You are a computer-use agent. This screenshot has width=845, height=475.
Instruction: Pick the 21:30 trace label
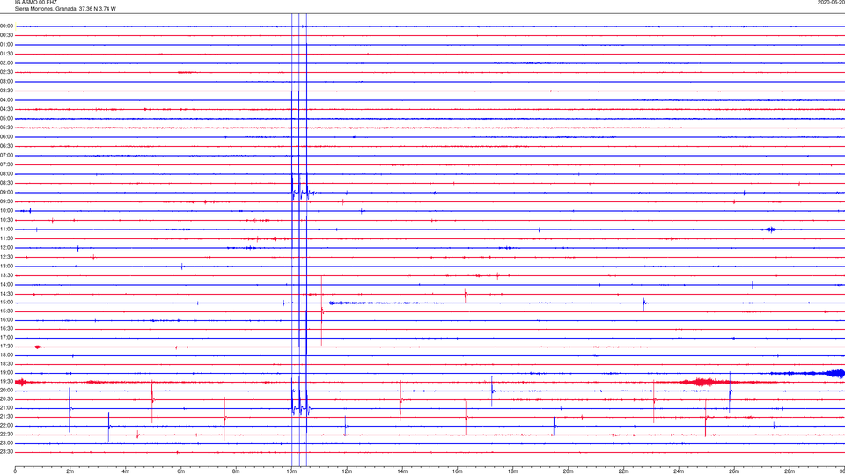(x=7, y=417)
